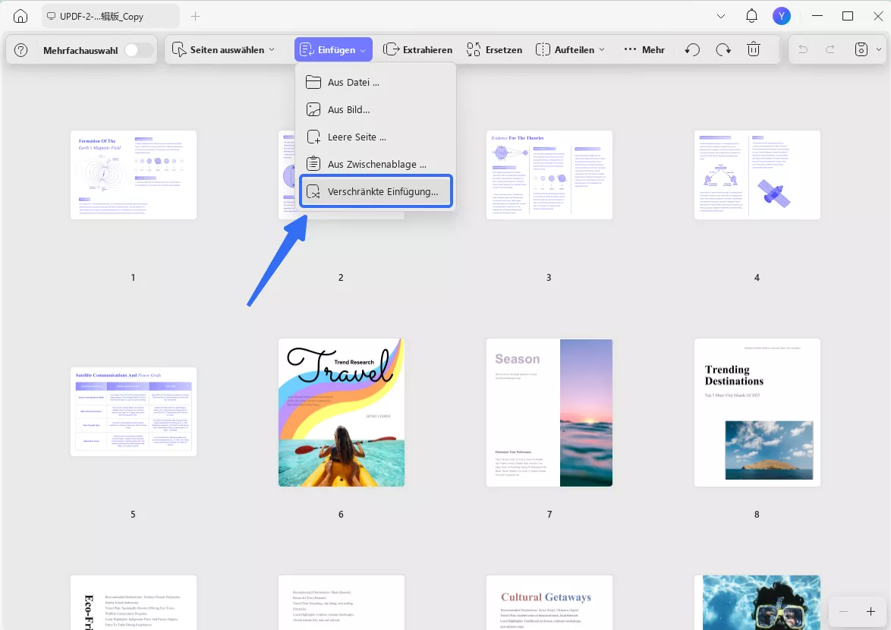Zoom in thumbnails with plus button
The height and width of the screenshot is (630, 891).
click(871, 611)
